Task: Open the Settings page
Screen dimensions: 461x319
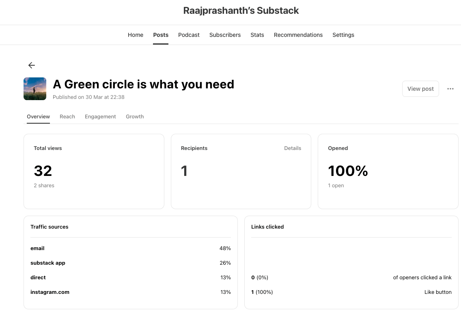Action: (x=343, y=35)
